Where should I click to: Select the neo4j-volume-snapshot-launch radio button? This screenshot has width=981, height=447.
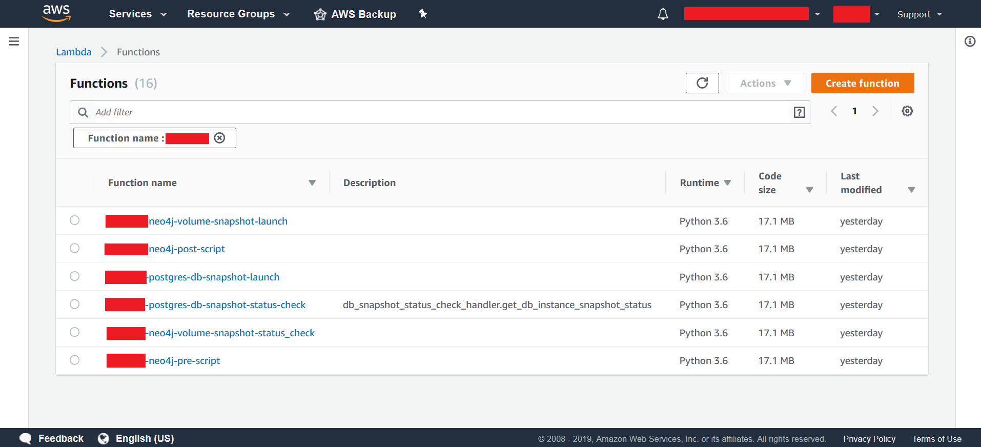coord(75,220)
